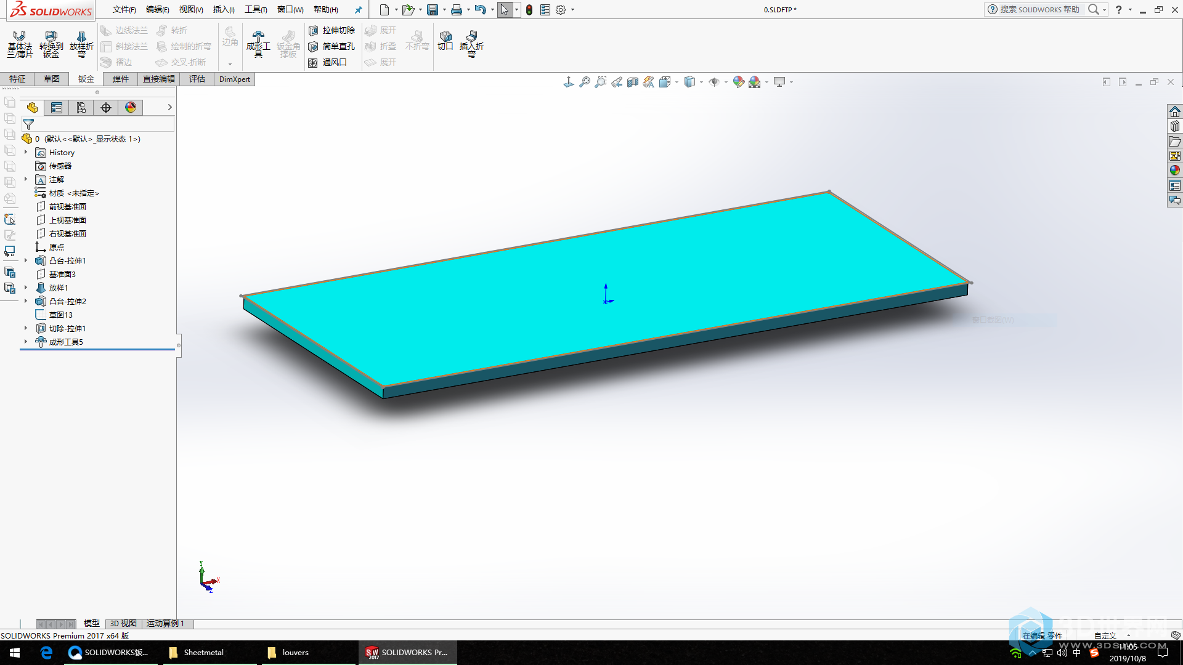Open the Sheetmetal folder in taskbar
1183x665 pixels.
click(x=209, y=653)
